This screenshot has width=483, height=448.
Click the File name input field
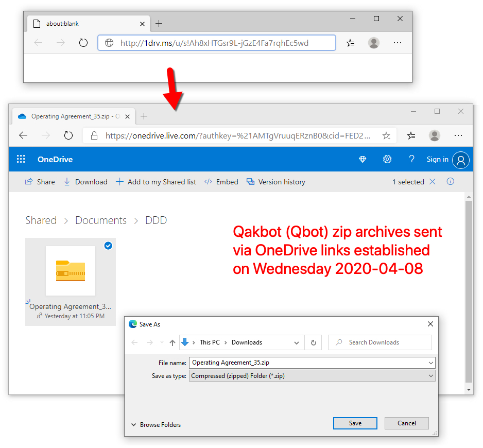click(x=308, y=363)
